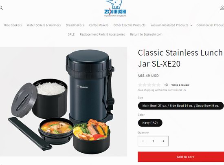
Task: Select the Navy (-AD) color option
Action: click(x=150, y=123)
